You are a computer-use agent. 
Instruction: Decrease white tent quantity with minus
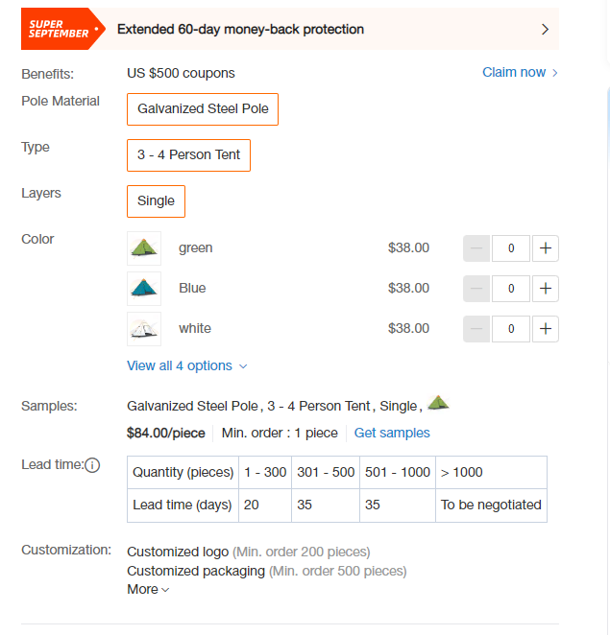[x=476, y=328]
